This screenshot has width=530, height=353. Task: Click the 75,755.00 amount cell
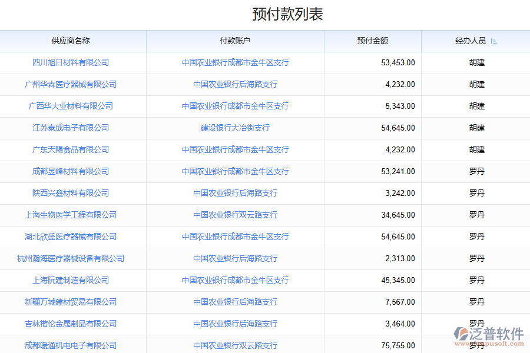pyautogui.click(x=398, y=345)
